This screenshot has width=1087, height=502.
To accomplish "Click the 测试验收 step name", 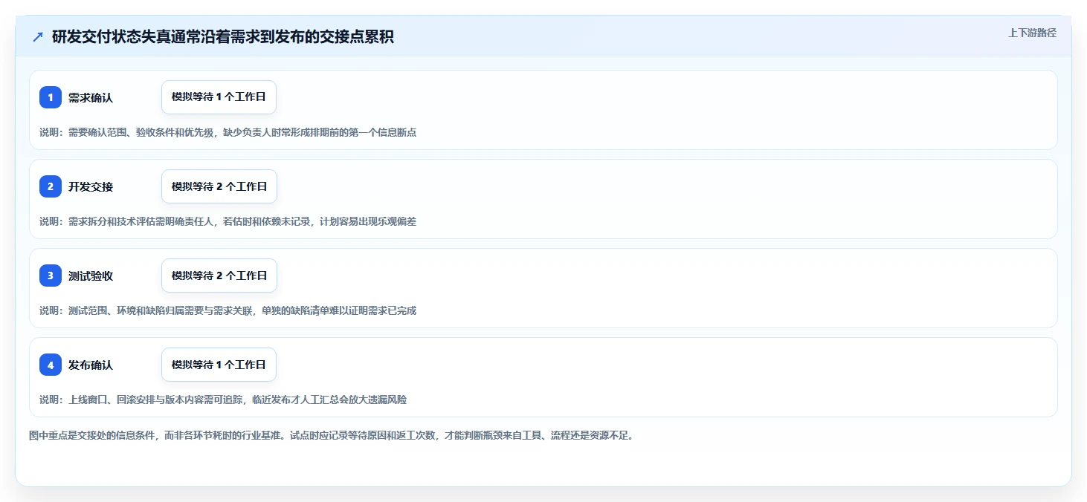I will pos(91,276).
